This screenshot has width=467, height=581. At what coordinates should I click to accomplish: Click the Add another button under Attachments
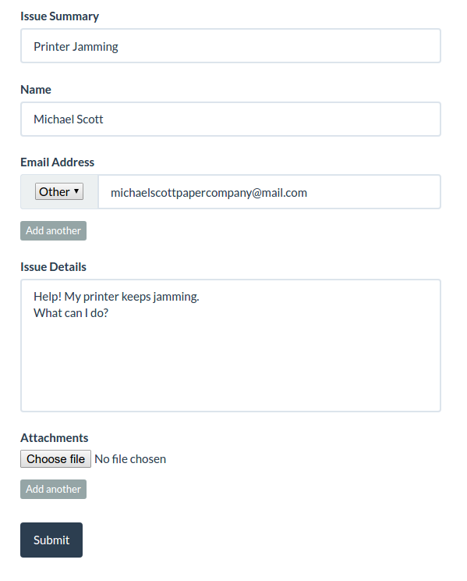(x=53, y=489)
